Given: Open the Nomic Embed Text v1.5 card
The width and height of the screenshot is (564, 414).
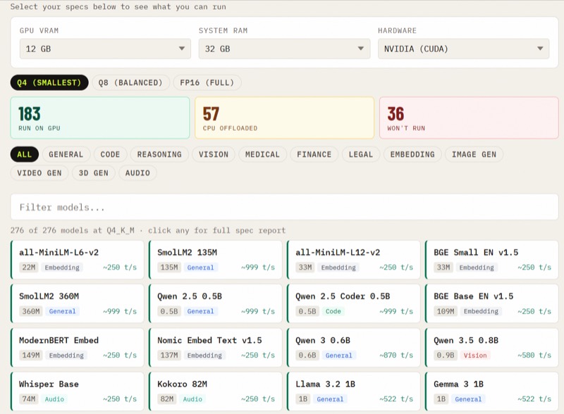Looking at the screenshot, I should click(x=216, y=348).
